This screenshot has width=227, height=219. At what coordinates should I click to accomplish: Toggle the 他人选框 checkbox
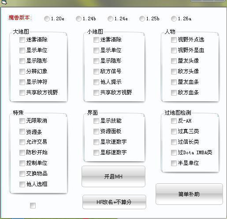(22, 184)
